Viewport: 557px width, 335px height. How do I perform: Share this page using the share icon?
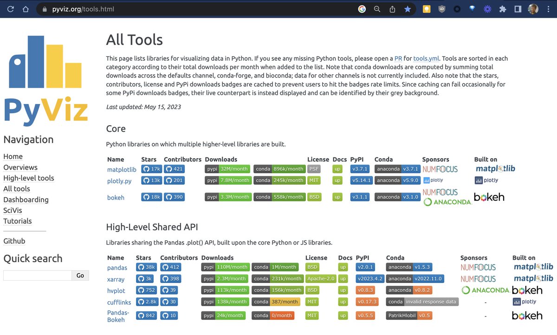(x=392, y=9)
